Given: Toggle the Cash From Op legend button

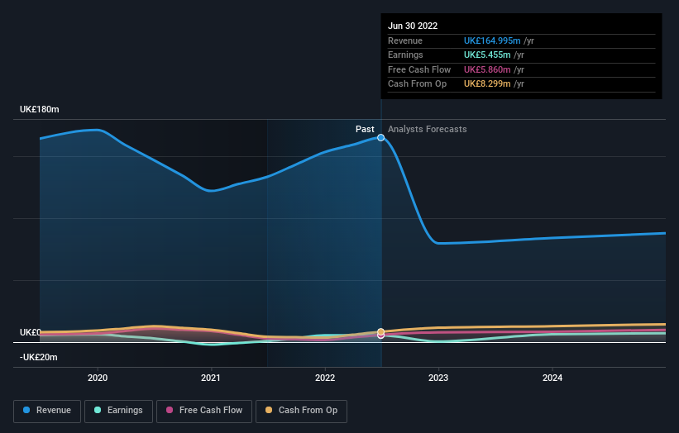Looking at the screenshot, I should point(301,411).
